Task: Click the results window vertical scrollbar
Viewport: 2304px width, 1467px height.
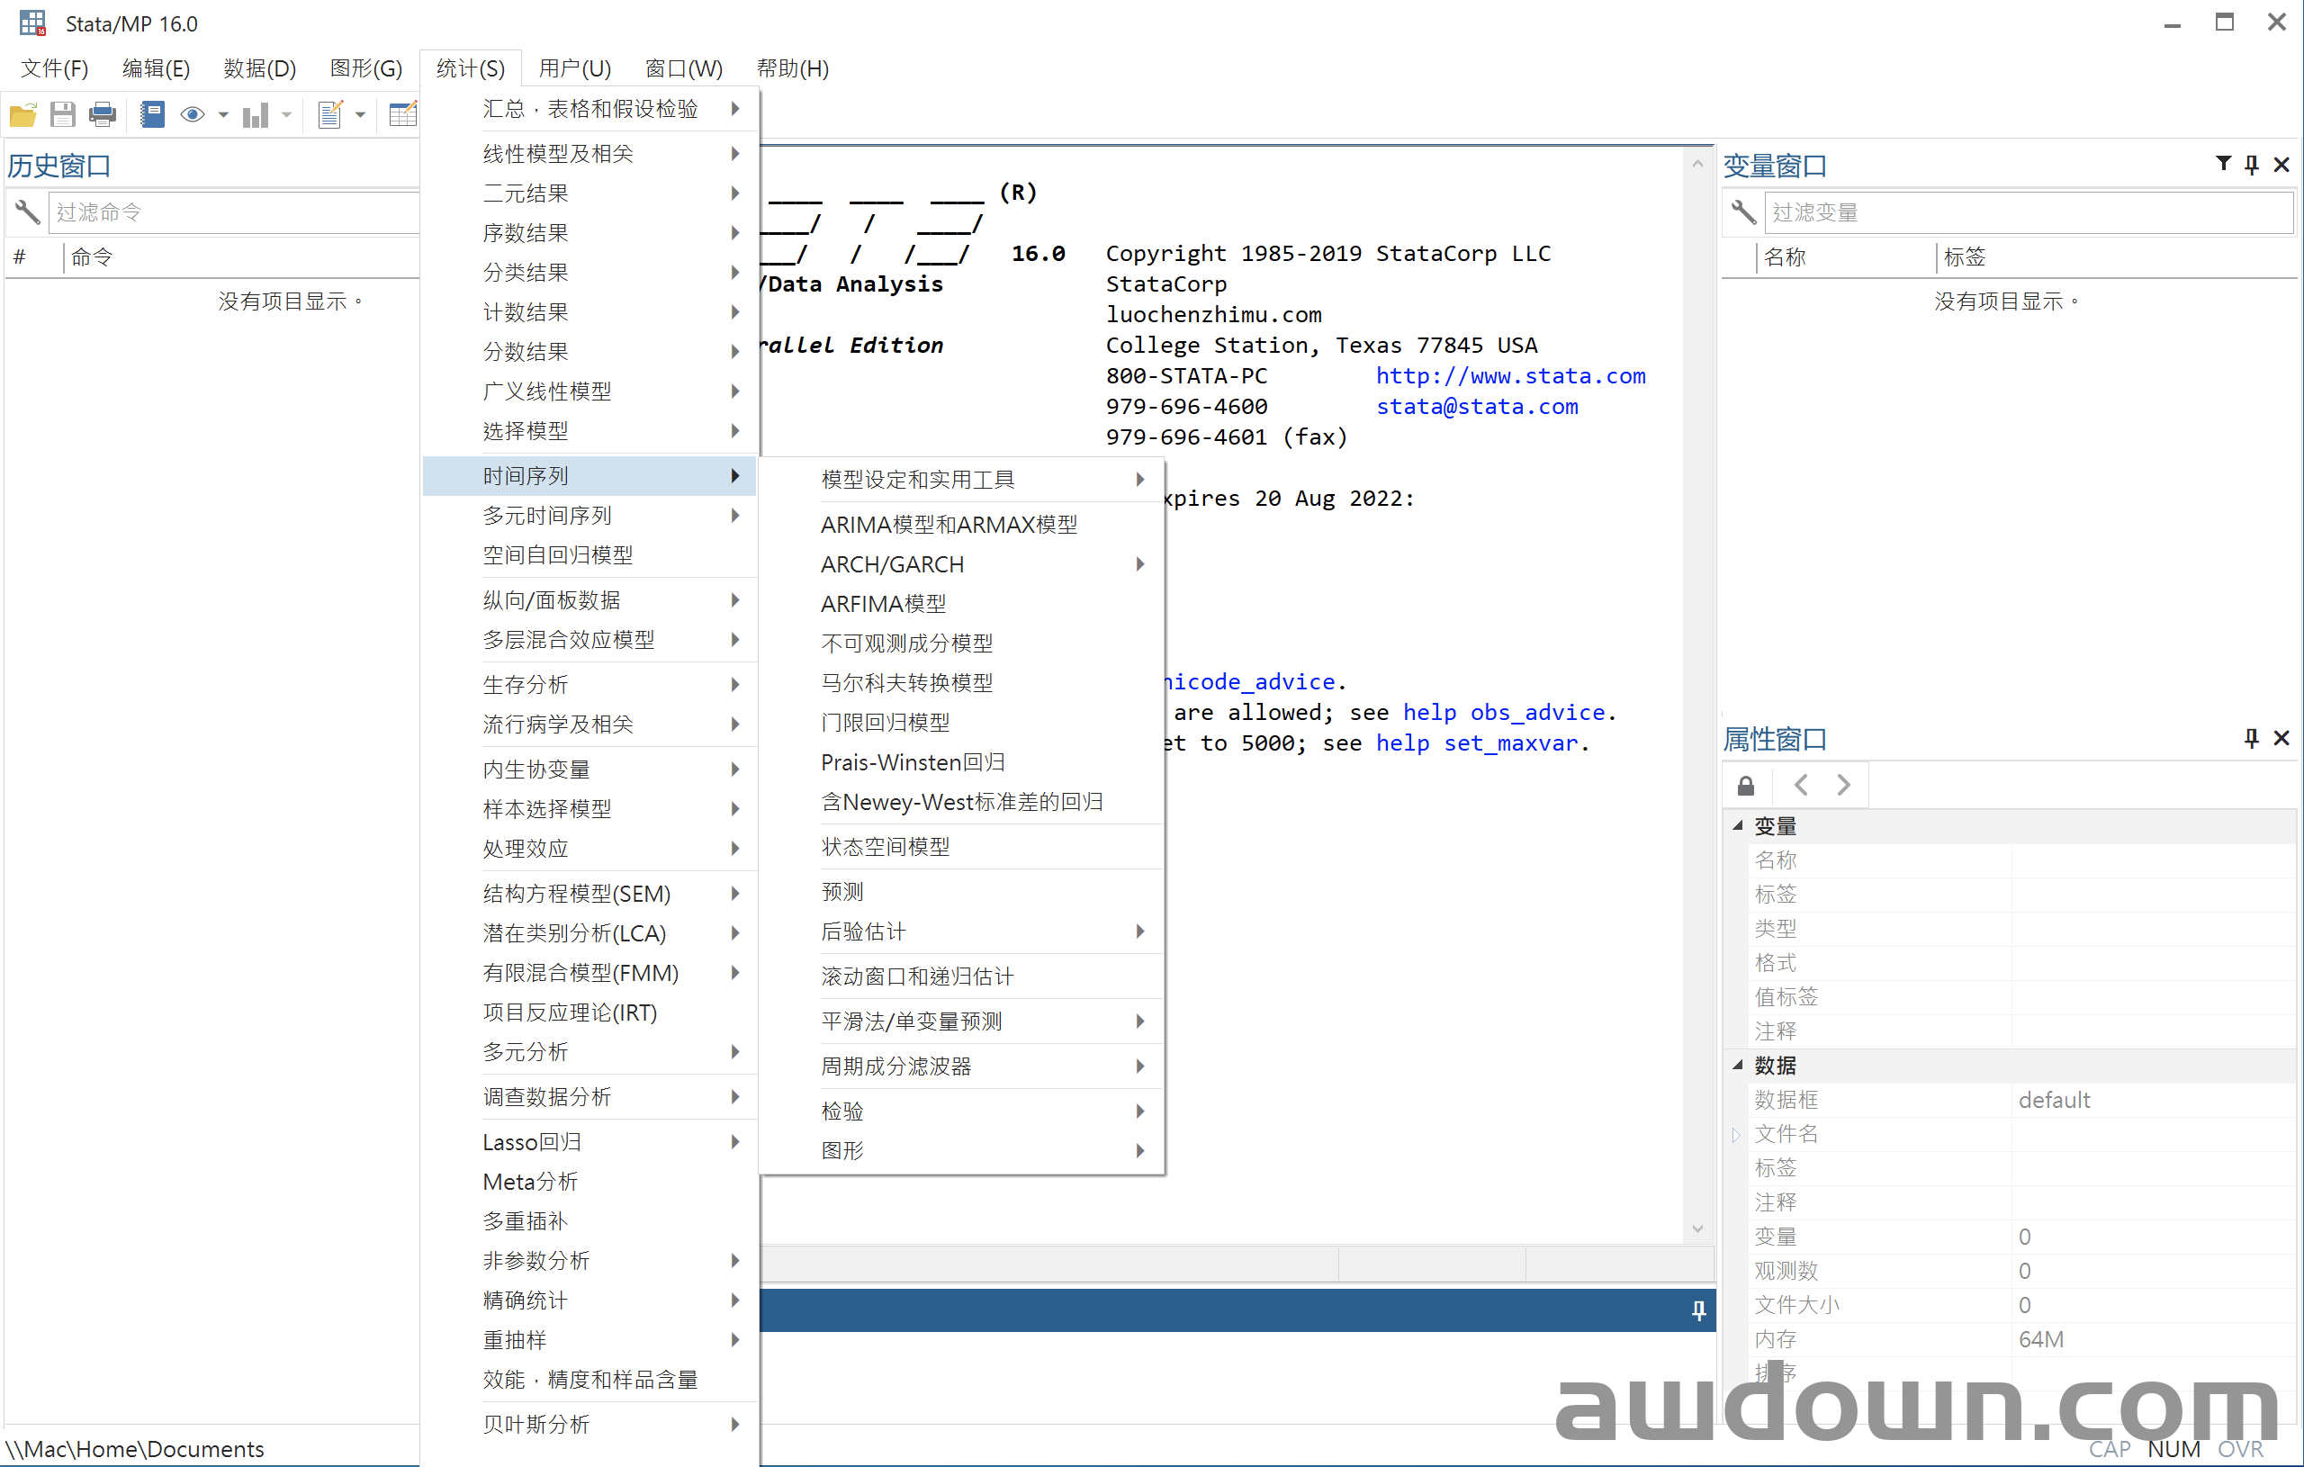Action: pyautogui.click(x=1696, y=670)
